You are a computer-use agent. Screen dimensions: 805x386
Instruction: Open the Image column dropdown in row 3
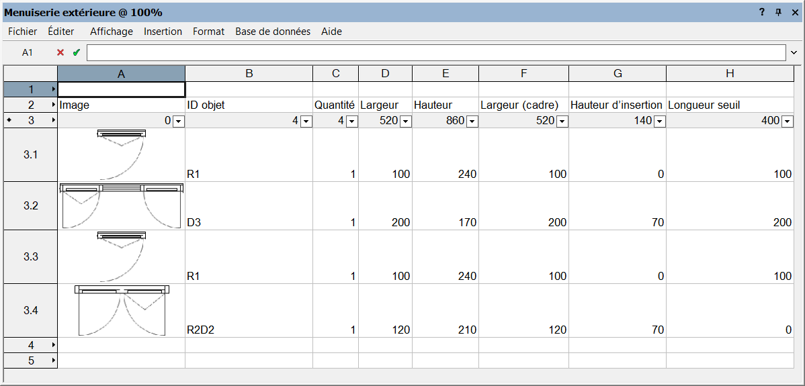(178, 121)
